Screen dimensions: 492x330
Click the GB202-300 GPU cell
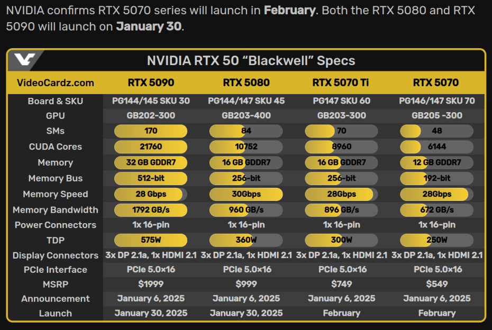coord(151,116)
